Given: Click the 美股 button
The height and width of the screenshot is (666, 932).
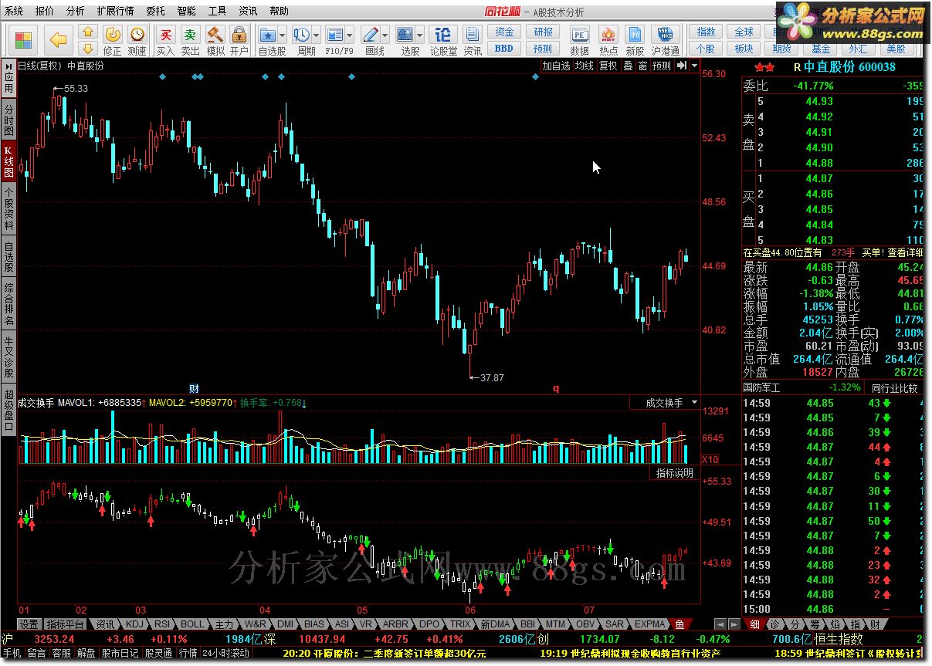Looking at the screenshot, I should pos(896,49).
